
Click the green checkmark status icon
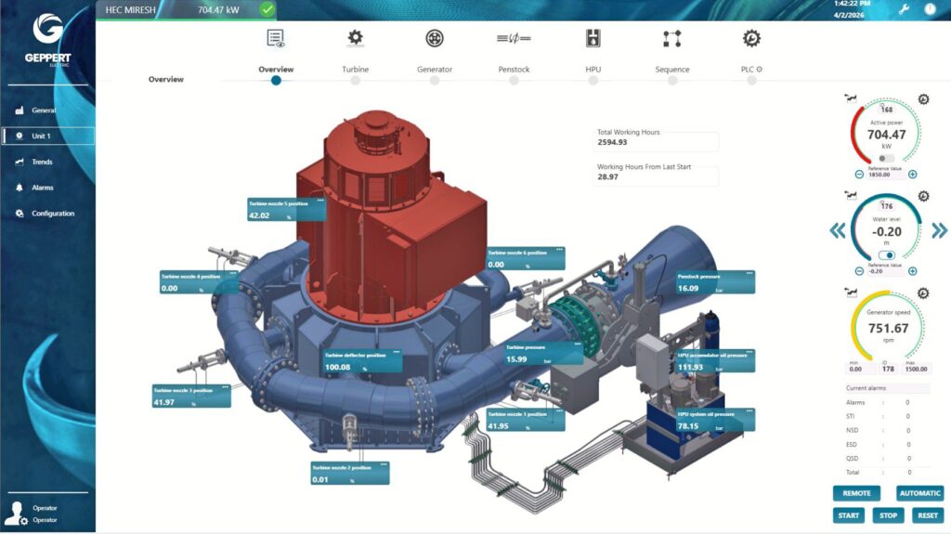[x=267, y=9]
